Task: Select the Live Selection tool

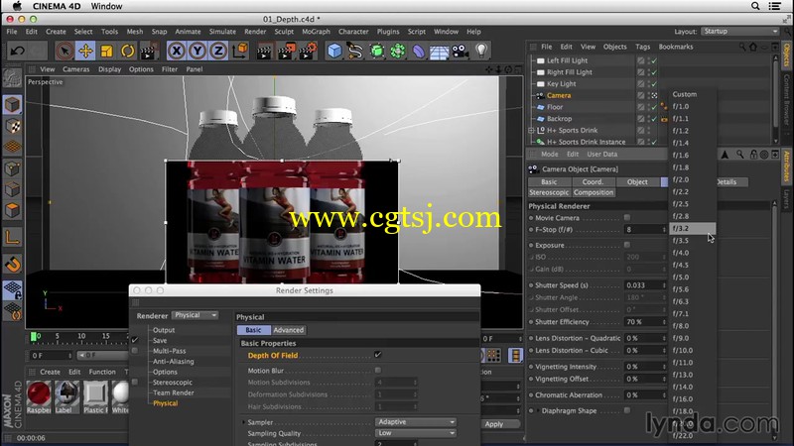Action: tap(65, 51)
